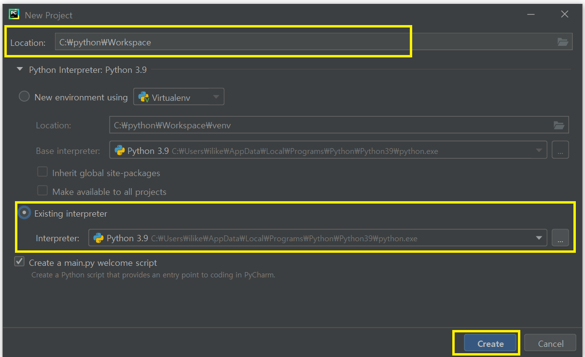Click the Virtualenv Python icon
The image size is (585, 357).
(144, 97)
